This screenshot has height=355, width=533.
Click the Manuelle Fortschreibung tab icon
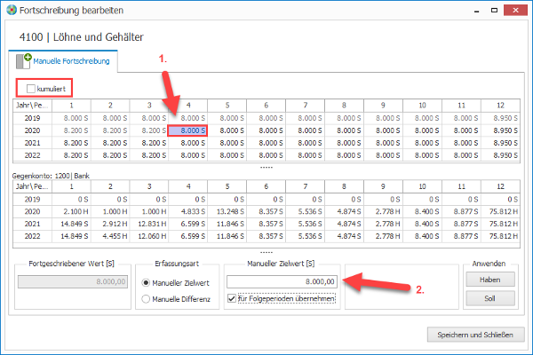point(24,61)
